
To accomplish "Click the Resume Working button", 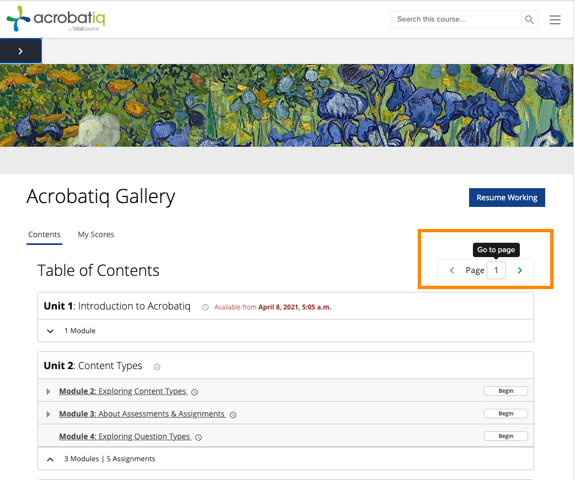I will point(507,197).
